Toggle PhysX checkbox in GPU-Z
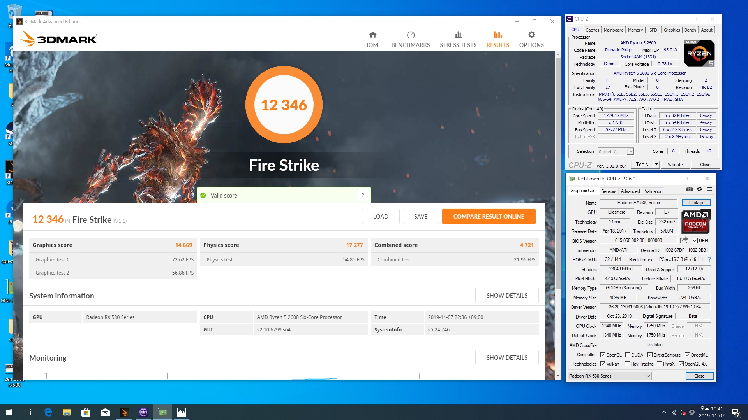 click(659, 364)
